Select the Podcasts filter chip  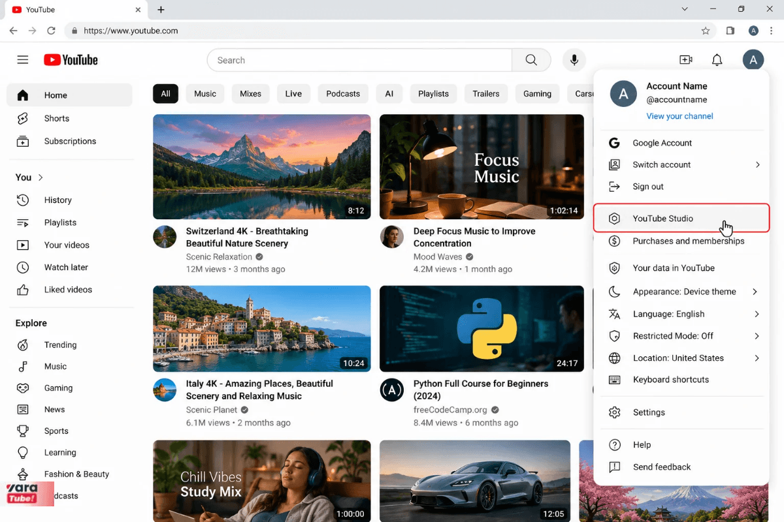[x=343, y=93]
